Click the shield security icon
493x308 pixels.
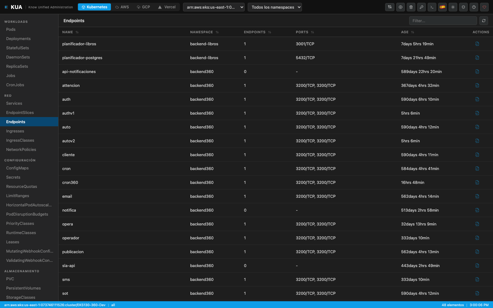463,7
